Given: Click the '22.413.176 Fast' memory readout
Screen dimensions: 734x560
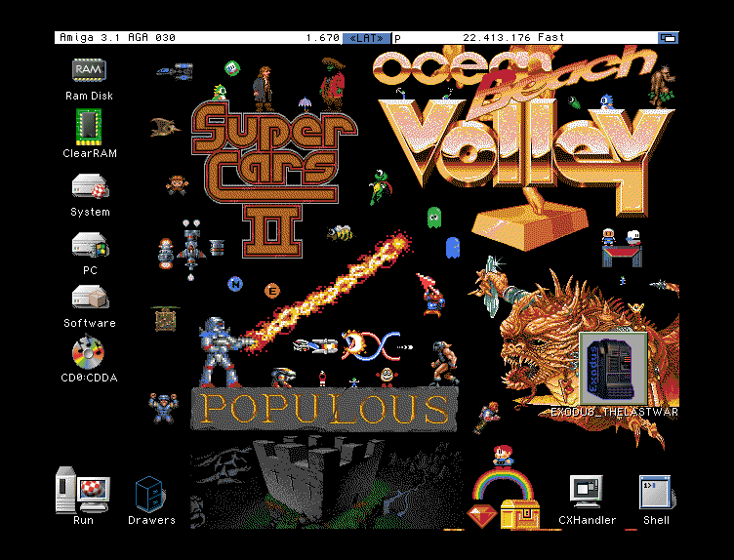Looking at the screenshot, I should coord(513,37).
